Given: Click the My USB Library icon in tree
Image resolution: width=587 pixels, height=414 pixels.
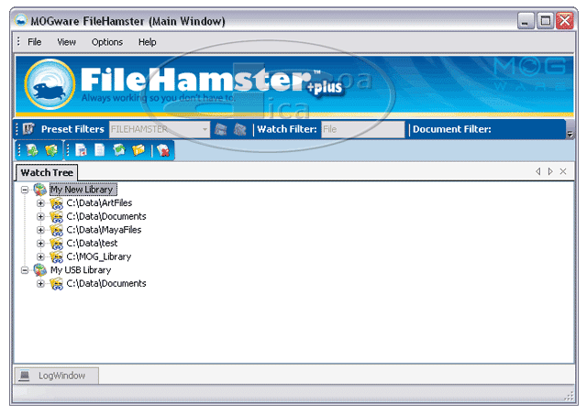Looking at the screenshot, I should (39, 270).
